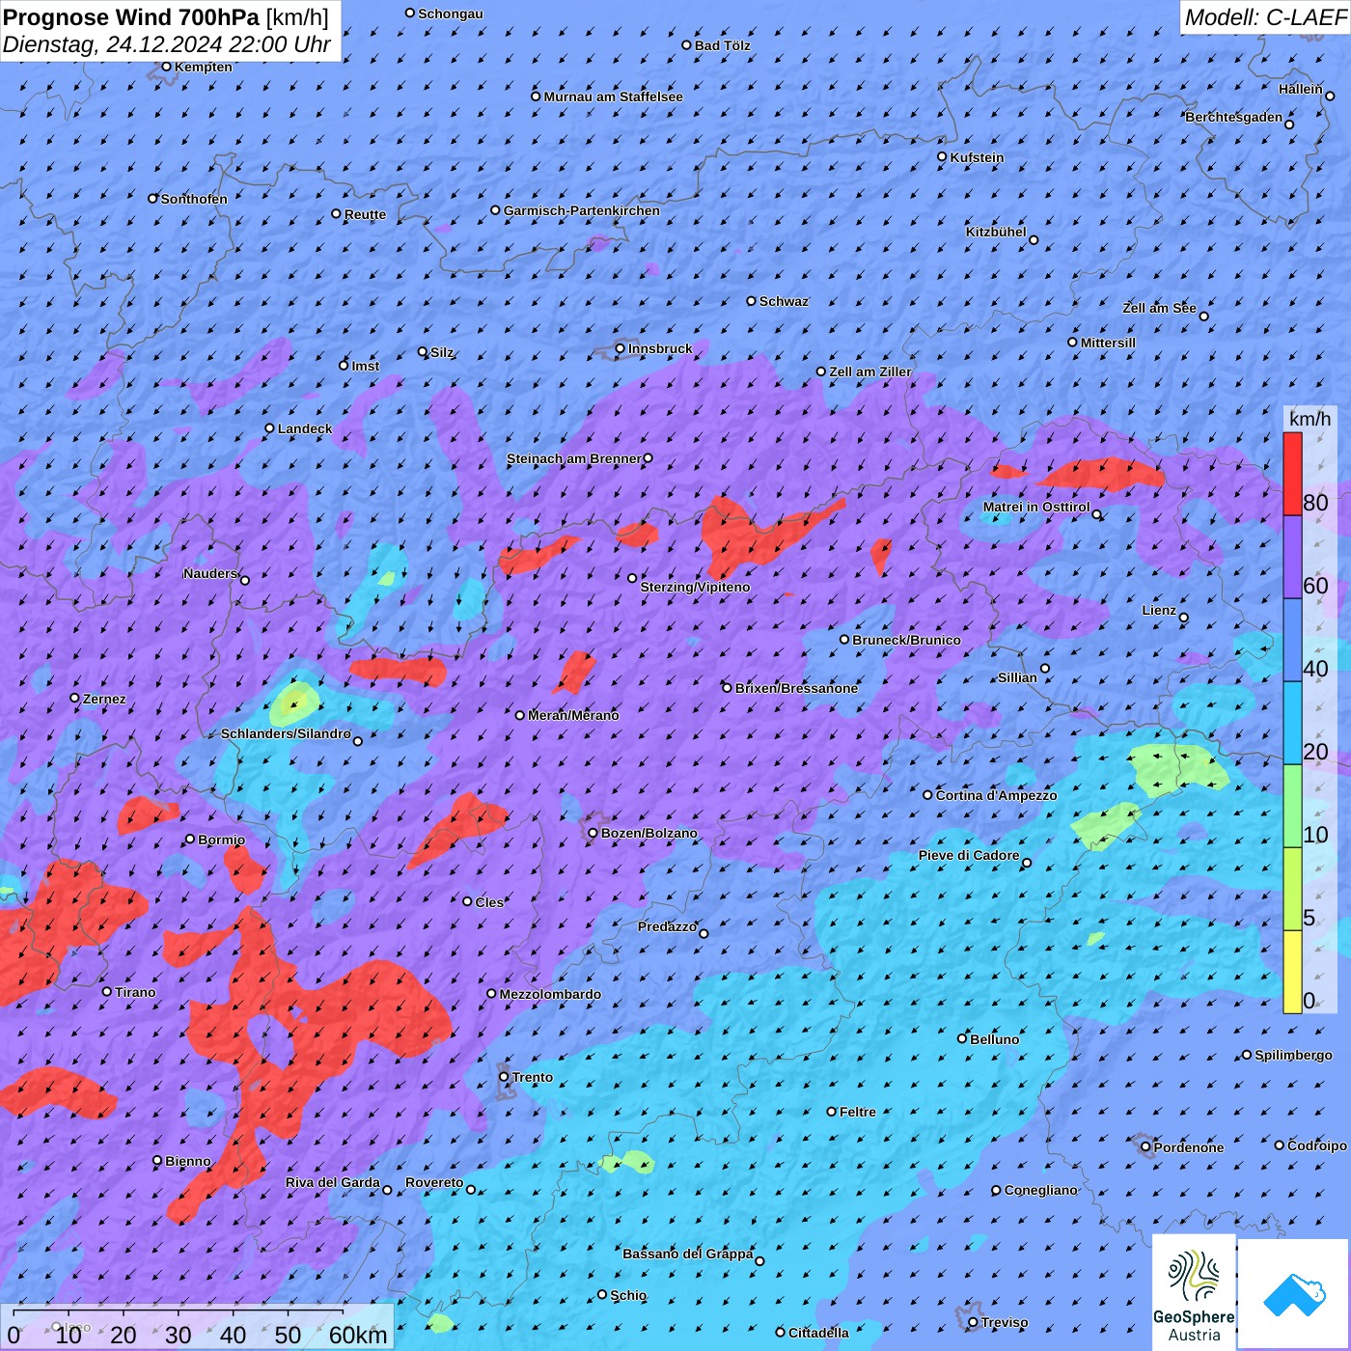Click the Matrei in Osttirol label

pyautogui.click(x=1036, y=507)
